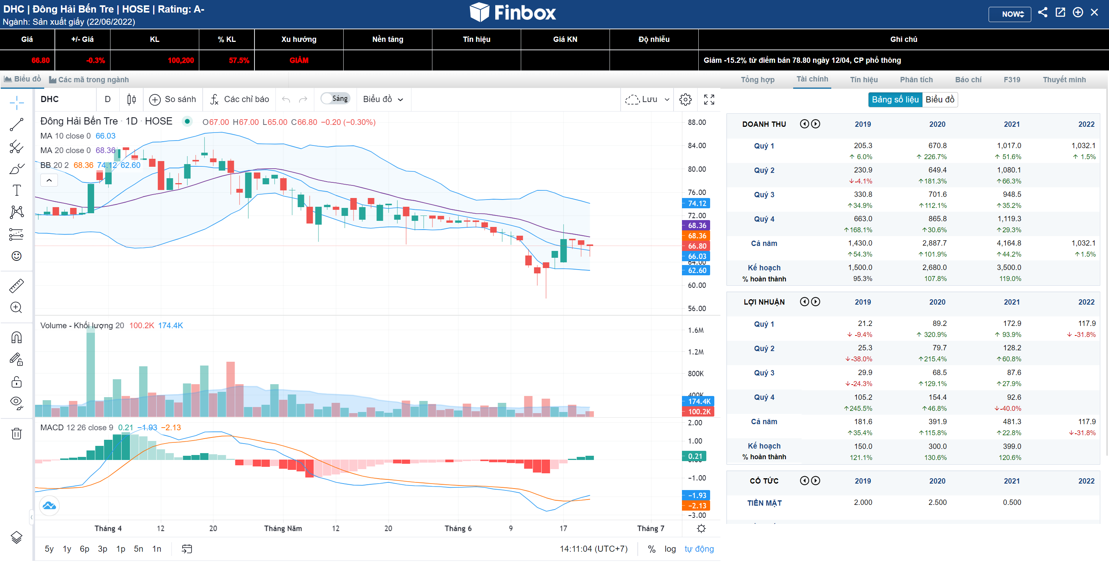1109x578 pixels.
Task: Toggle percent scale mode
Action: pyautogui.click(x=652, y=549)
